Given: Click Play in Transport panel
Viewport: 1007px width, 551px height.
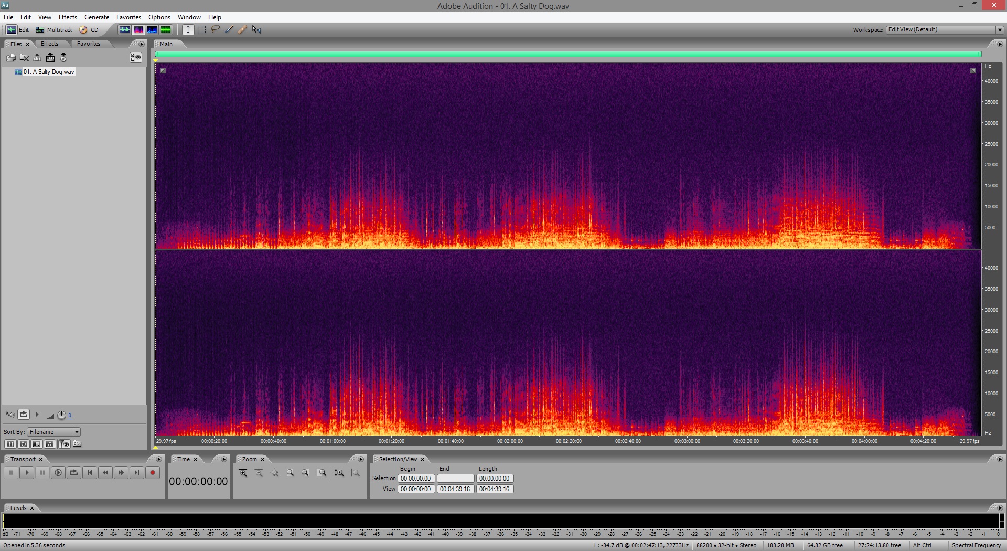Looking at the screenshot, I should [x=27, y=473].
